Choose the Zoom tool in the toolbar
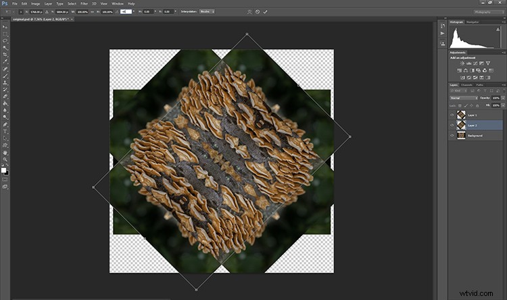507x300 pixels. (x=5, y=159)
